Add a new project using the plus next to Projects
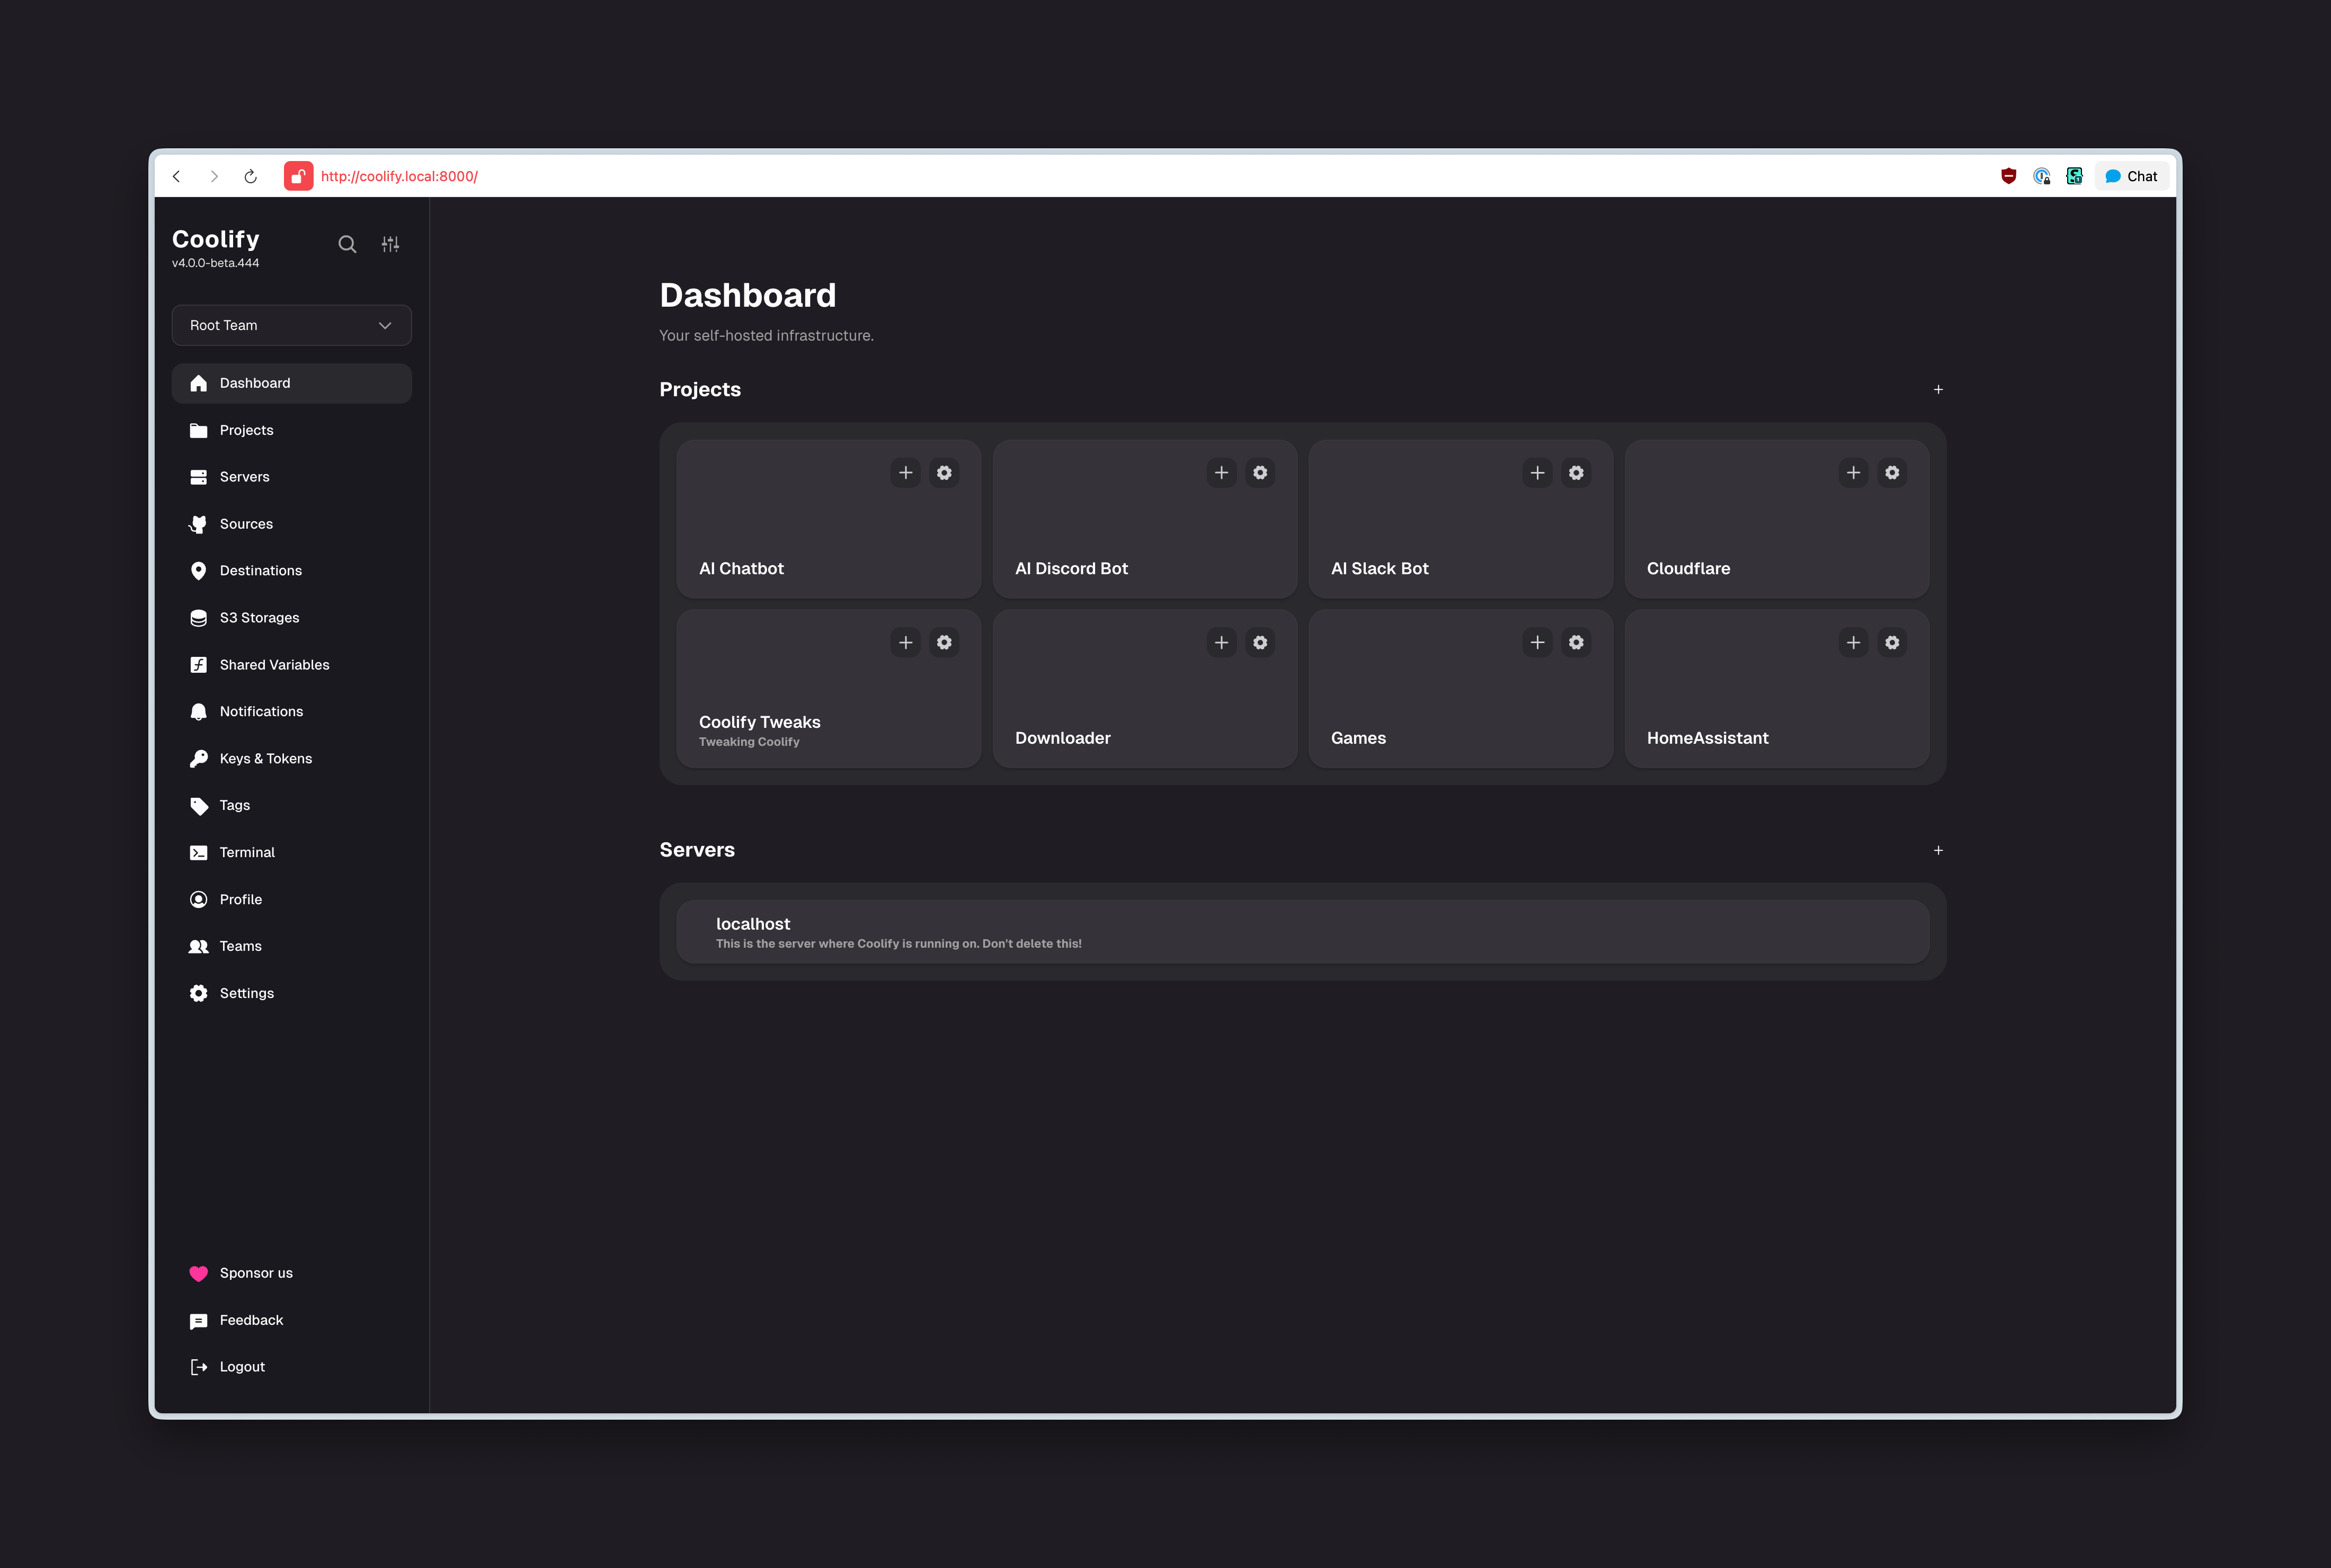Viewport: 2331px width, 1568px height. pyautogui.click(x=1938, y=389)
